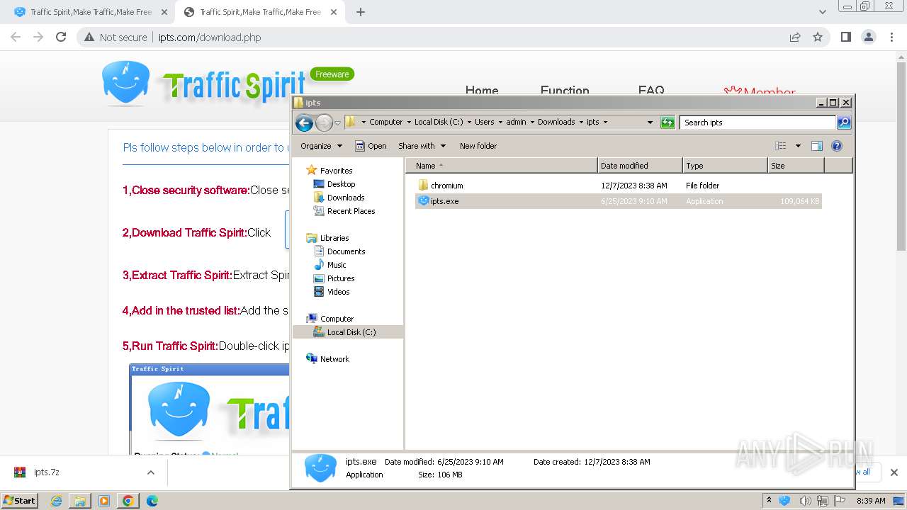Sort by Type column header

(725, 166)
